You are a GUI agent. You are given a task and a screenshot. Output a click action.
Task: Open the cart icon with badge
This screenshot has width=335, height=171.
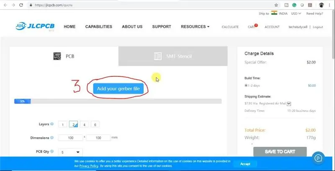click(x=253, y=27)
